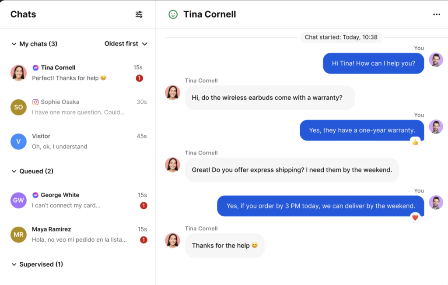The image size is (448, 285).
Task: Open Maya Ramirez's queued chat
Action: (x=78, y=234)
